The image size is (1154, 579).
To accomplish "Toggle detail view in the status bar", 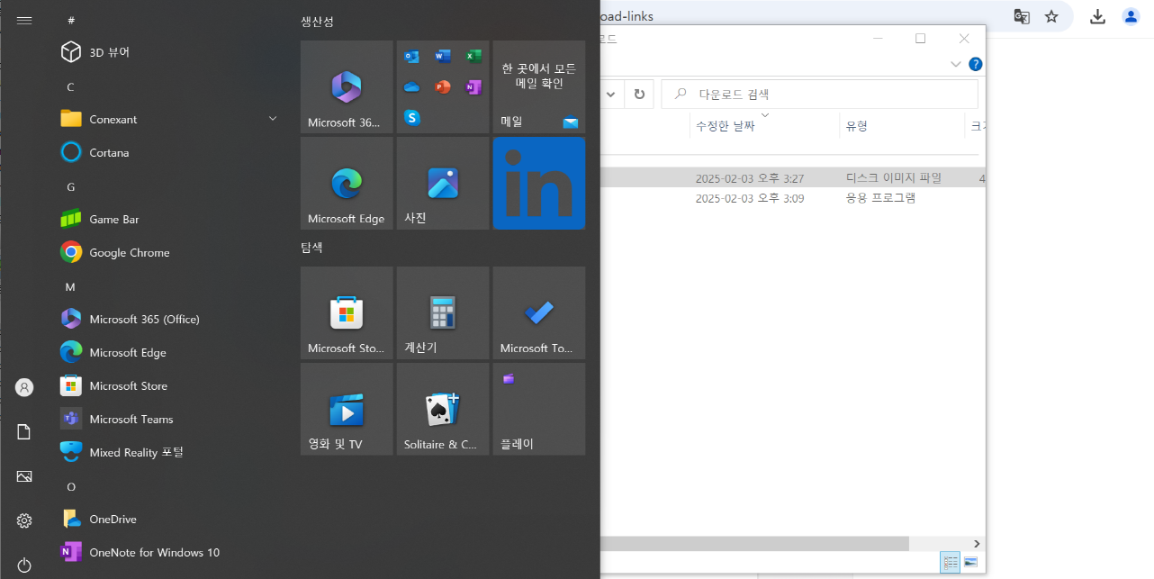I will (950, 562).
